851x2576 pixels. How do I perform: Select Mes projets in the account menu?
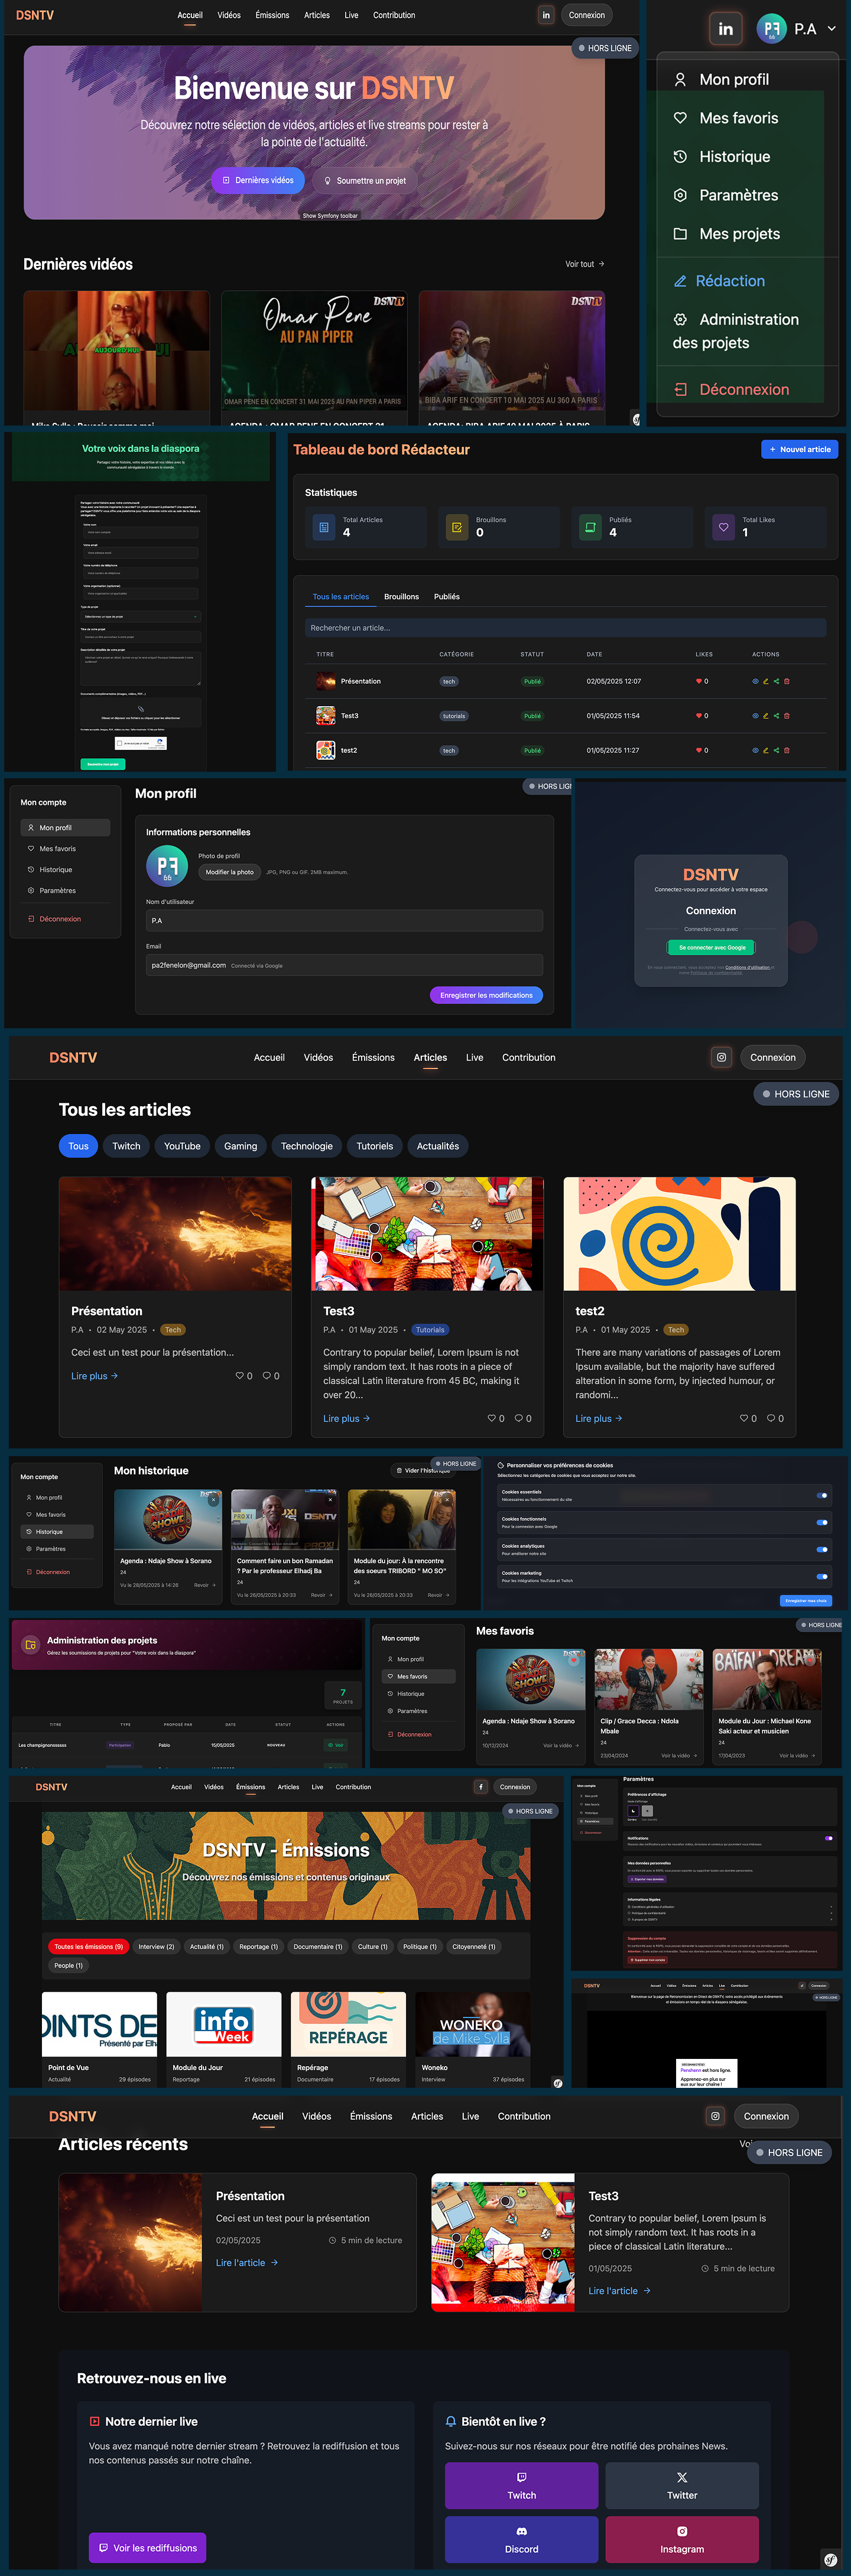tap(739, 234)
